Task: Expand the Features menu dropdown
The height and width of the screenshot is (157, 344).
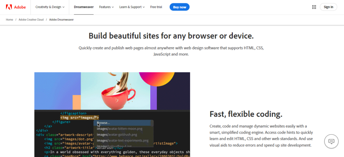Action: tap(106, 7)
